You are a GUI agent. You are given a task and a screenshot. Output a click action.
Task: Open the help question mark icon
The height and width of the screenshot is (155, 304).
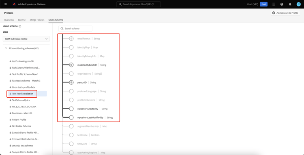tap(282, 4)
